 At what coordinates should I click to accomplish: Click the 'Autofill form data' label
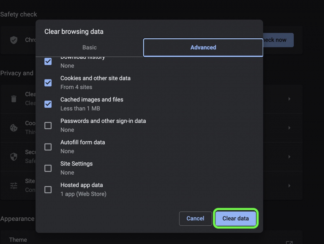(83, 142)
